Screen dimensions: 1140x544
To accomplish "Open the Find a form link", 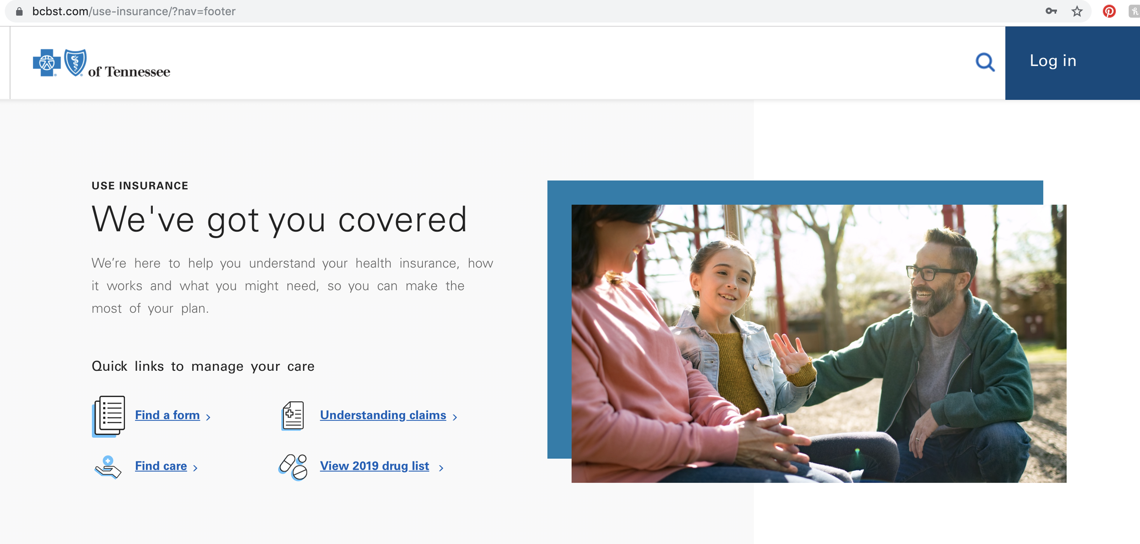I will tap(167, 415).
